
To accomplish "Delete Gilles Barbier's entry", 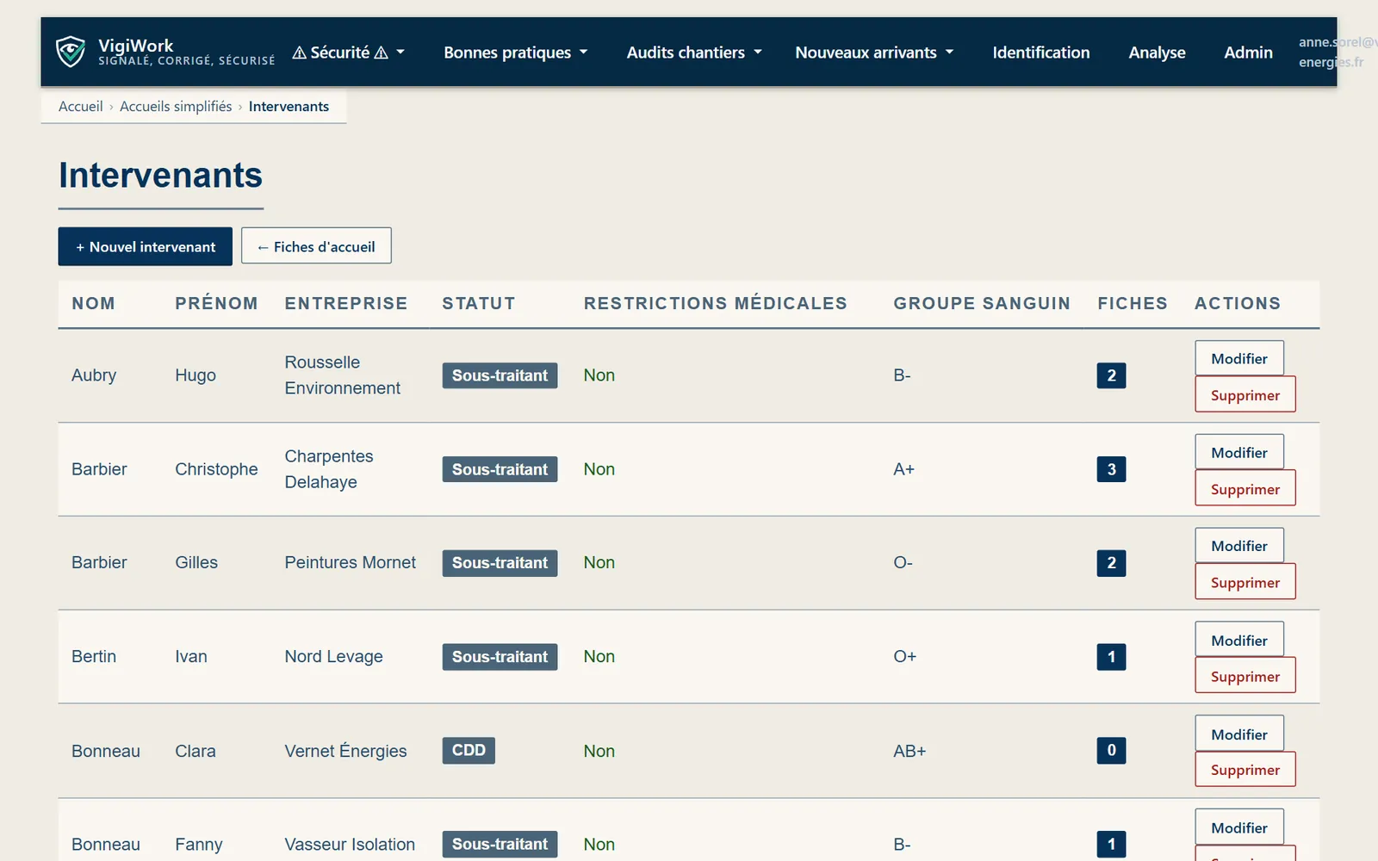I will tap(1245, 583).
